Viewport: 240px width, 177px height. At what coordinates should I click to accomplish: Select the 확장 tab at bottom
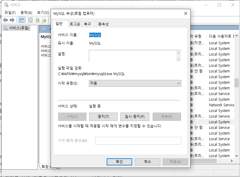point(45,167)
